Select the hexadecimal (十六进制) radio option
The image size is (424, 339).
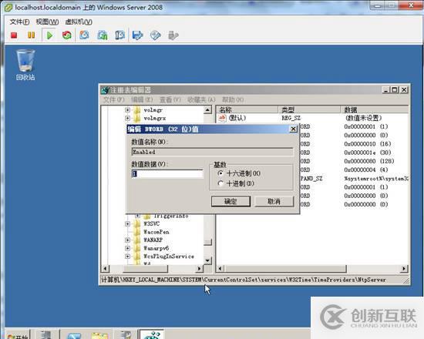pyautogui.click(x=221, y=173)
